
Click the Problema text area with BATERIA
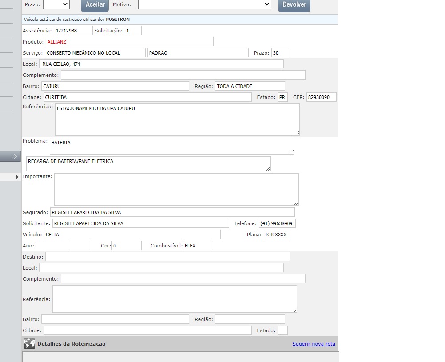coord(172,146)
